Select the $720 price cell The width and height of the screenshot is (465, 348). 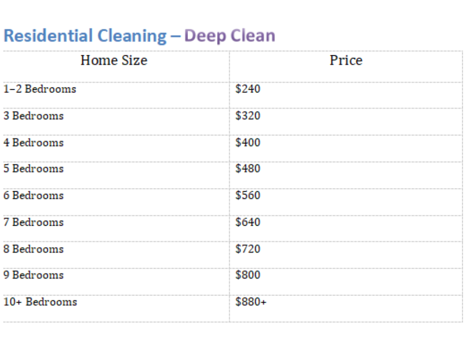[x=248, y=249]
